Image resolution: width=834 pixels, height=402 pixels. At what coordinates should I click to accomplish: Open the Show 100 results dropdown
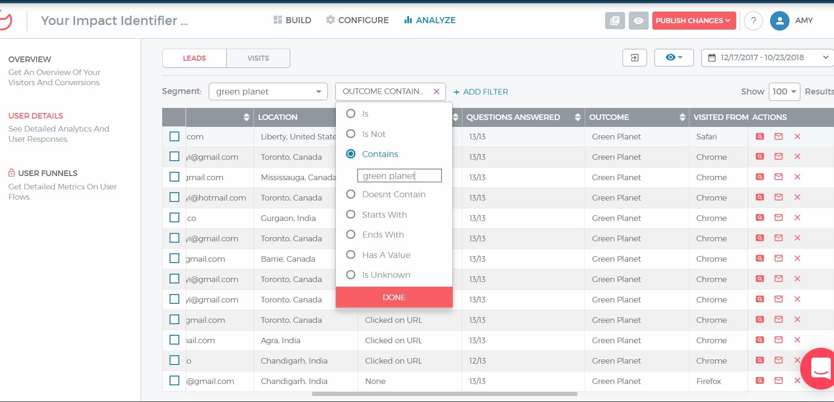tap(784, 92)
